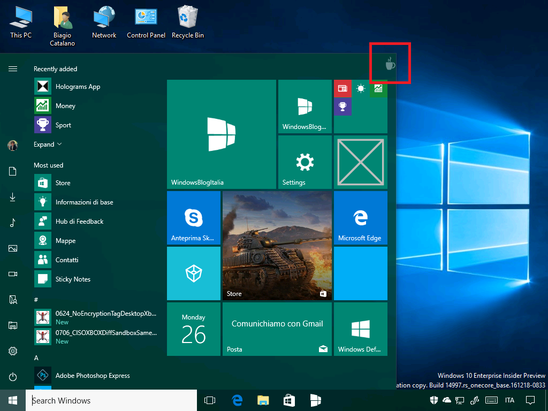Open the Microsoft Edge tile
Screen dimensions: 548x411
tap(360, 217)
